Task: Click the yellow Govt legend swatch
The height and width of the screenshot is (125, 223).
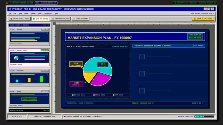Action: coord(113,95)
